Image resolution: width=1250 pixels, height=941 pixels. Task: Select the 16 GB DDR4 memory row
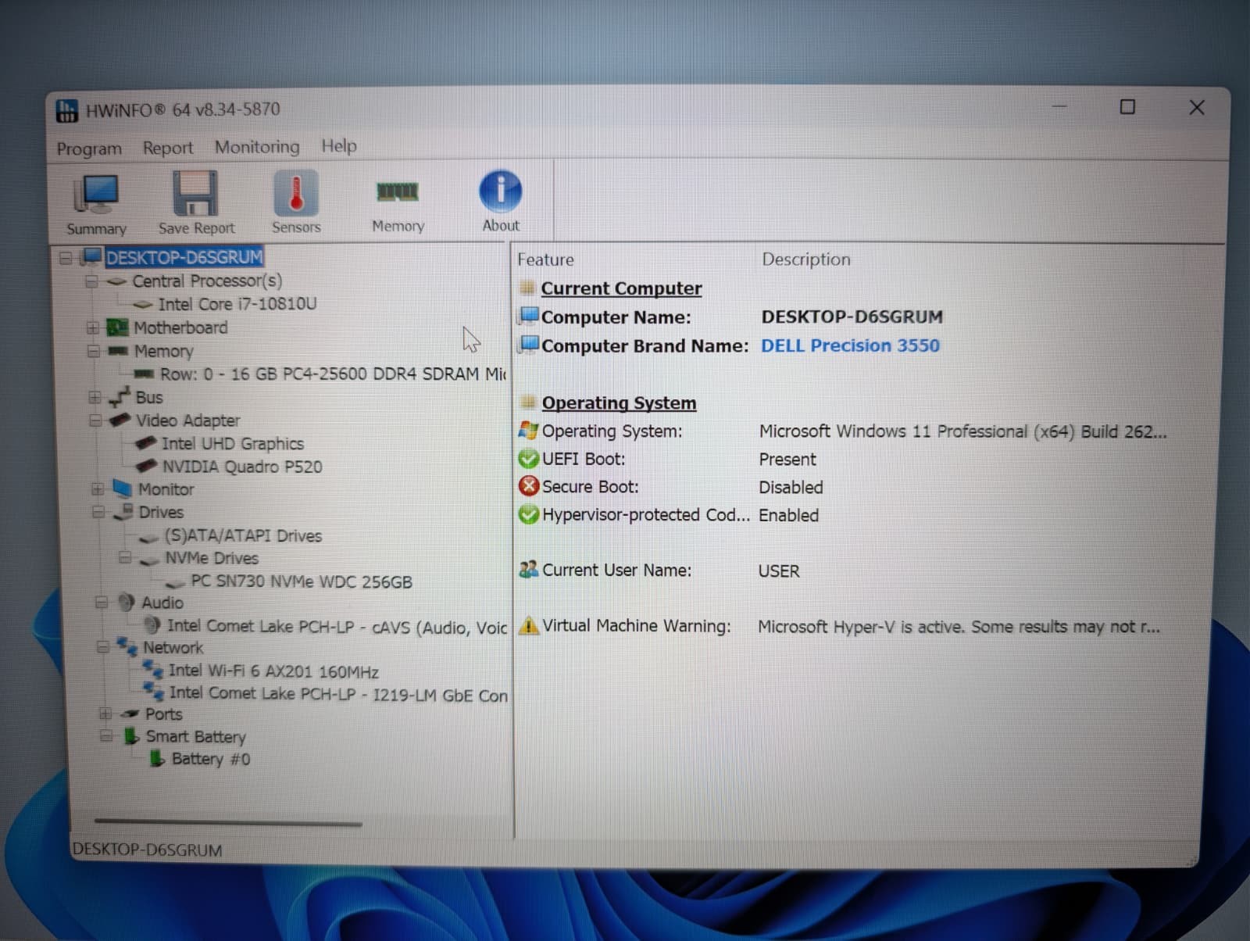click(x=333, y=374)
